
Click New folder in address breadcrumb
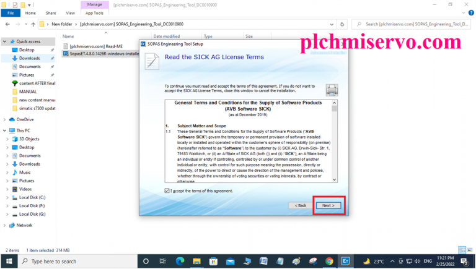click(x=62, y=24)
